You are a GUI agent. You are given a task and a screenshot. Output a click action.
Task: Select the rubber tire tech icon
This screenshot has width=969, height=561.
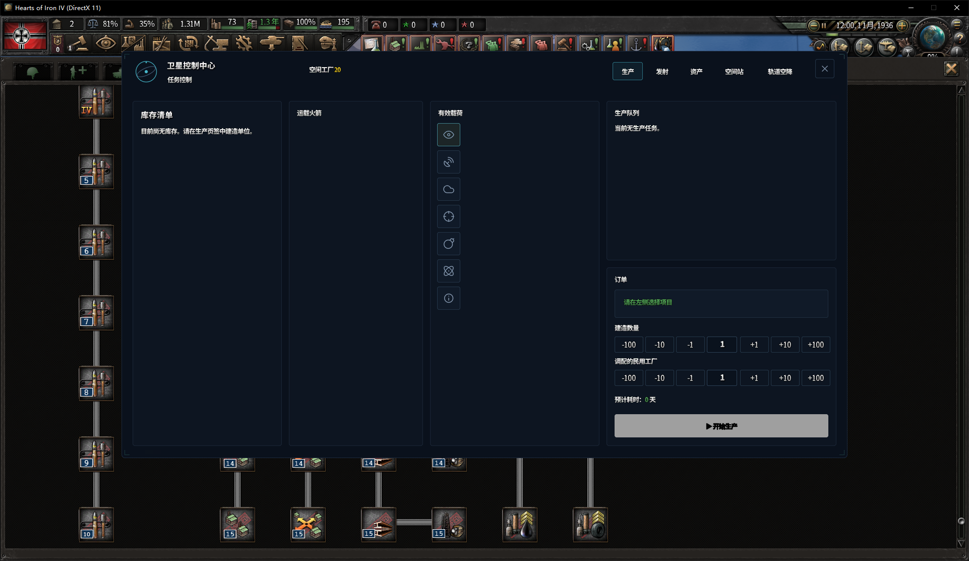coord(590,525)
